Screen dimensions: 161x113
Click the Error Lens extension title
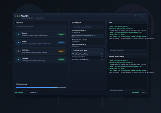25,59
